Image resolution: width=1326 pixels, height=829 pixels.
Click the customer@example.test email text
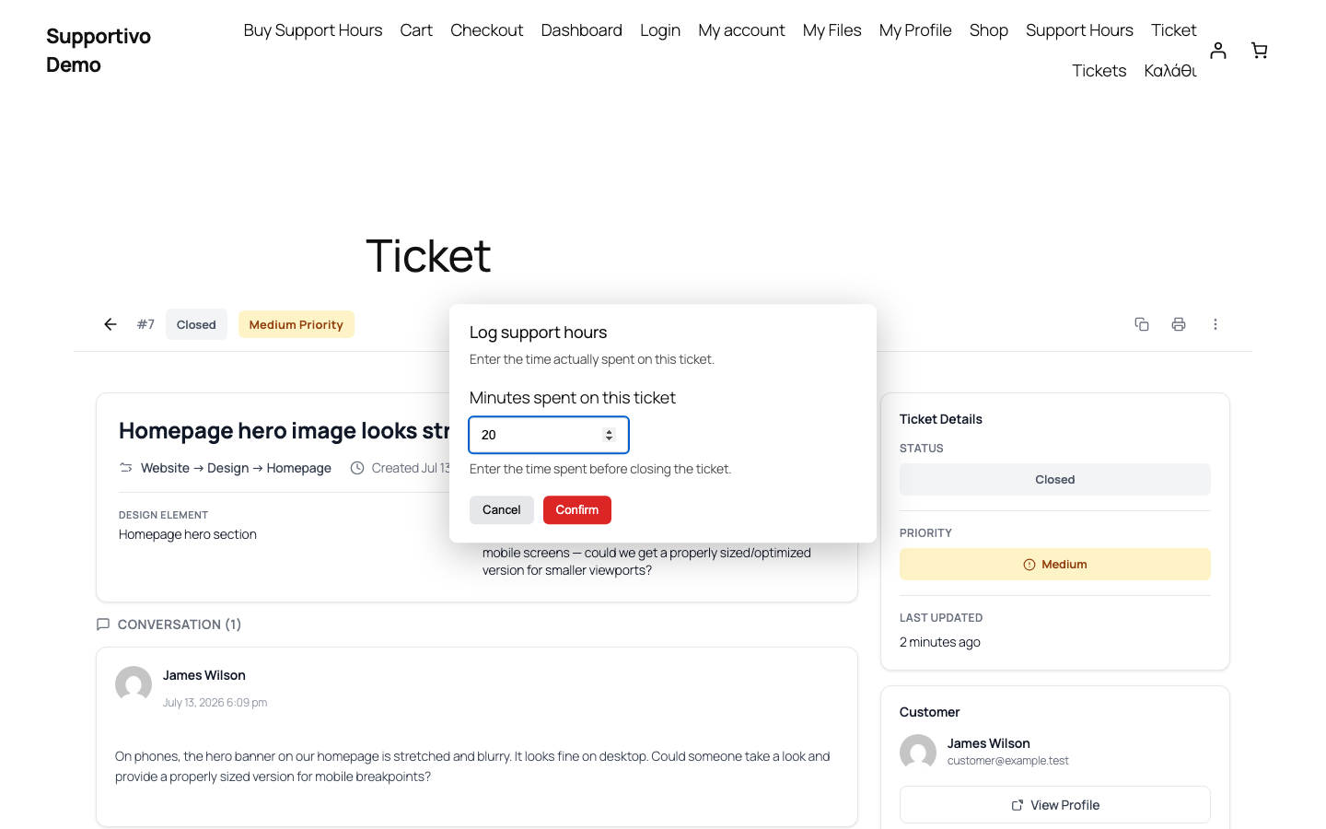(x=1008, y=761)
